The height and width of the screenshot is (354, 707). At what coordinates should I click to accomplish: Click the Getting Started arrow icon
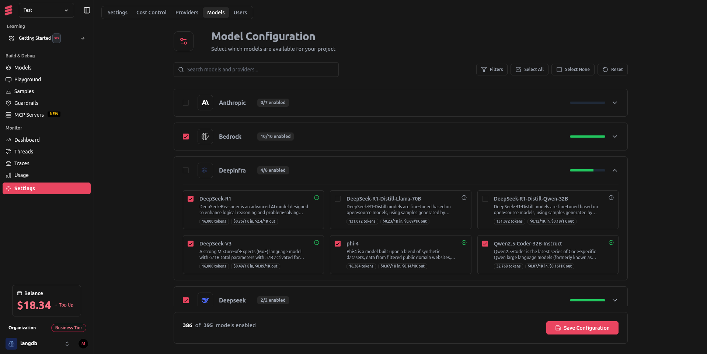83,38
